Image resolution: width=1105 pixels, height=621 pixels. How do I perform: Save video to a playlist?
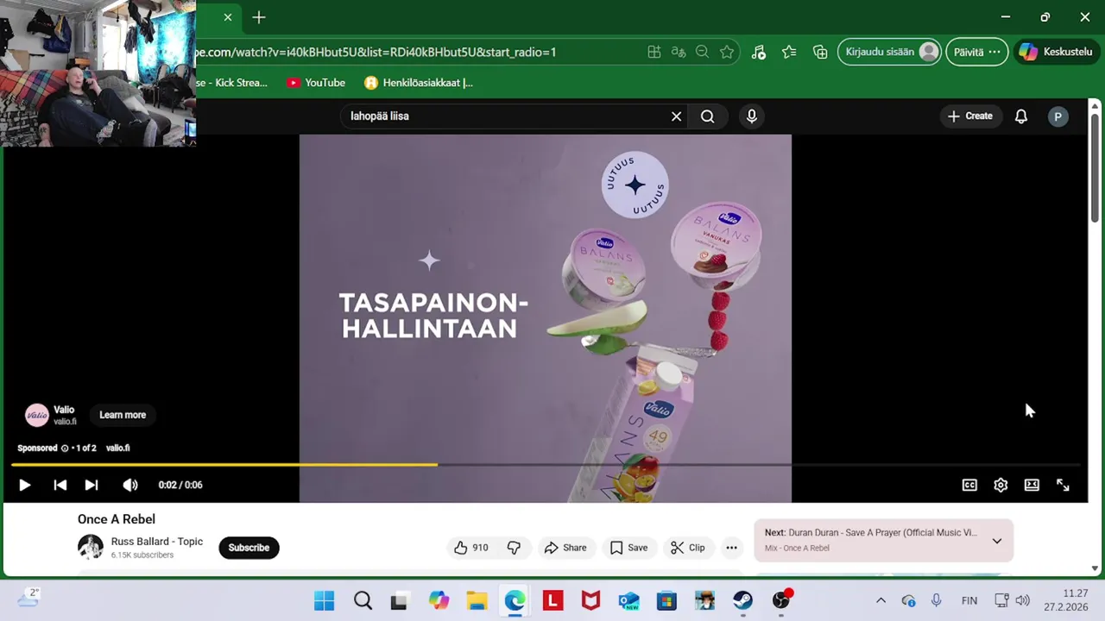click(x=628, y=548)
